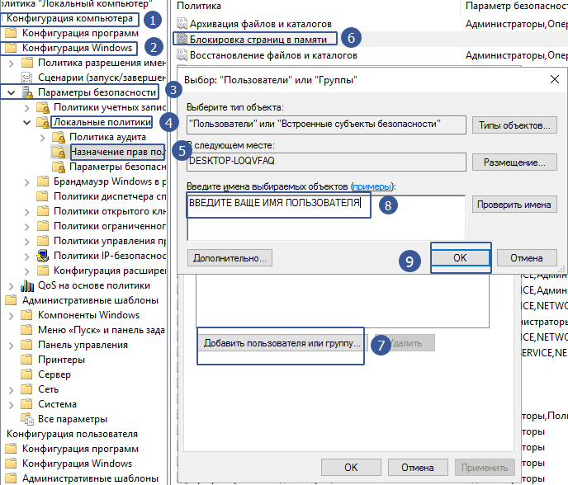Click folder icon of Меню «Пуск» и панель задач

coord(26,330)
